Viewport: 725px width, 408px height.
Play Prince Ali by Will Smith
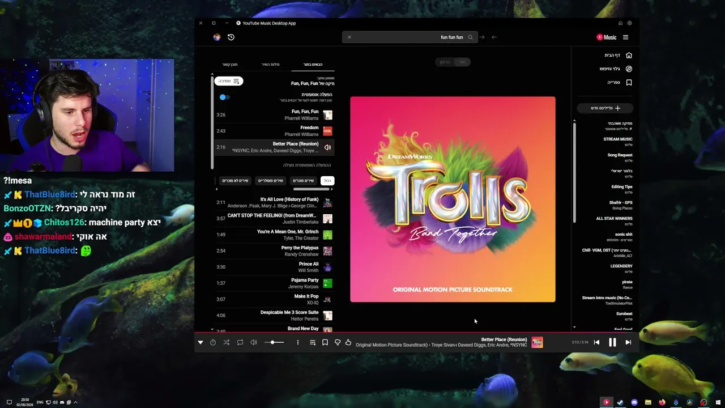pyautogui.click(x=274, y=267)
